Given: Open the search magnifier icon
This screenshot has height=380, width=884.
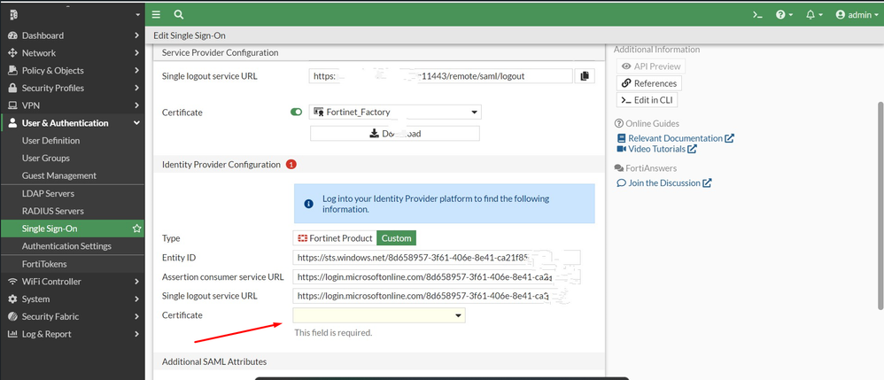Looking at the screenshot, I should click(x=179, y=15).
